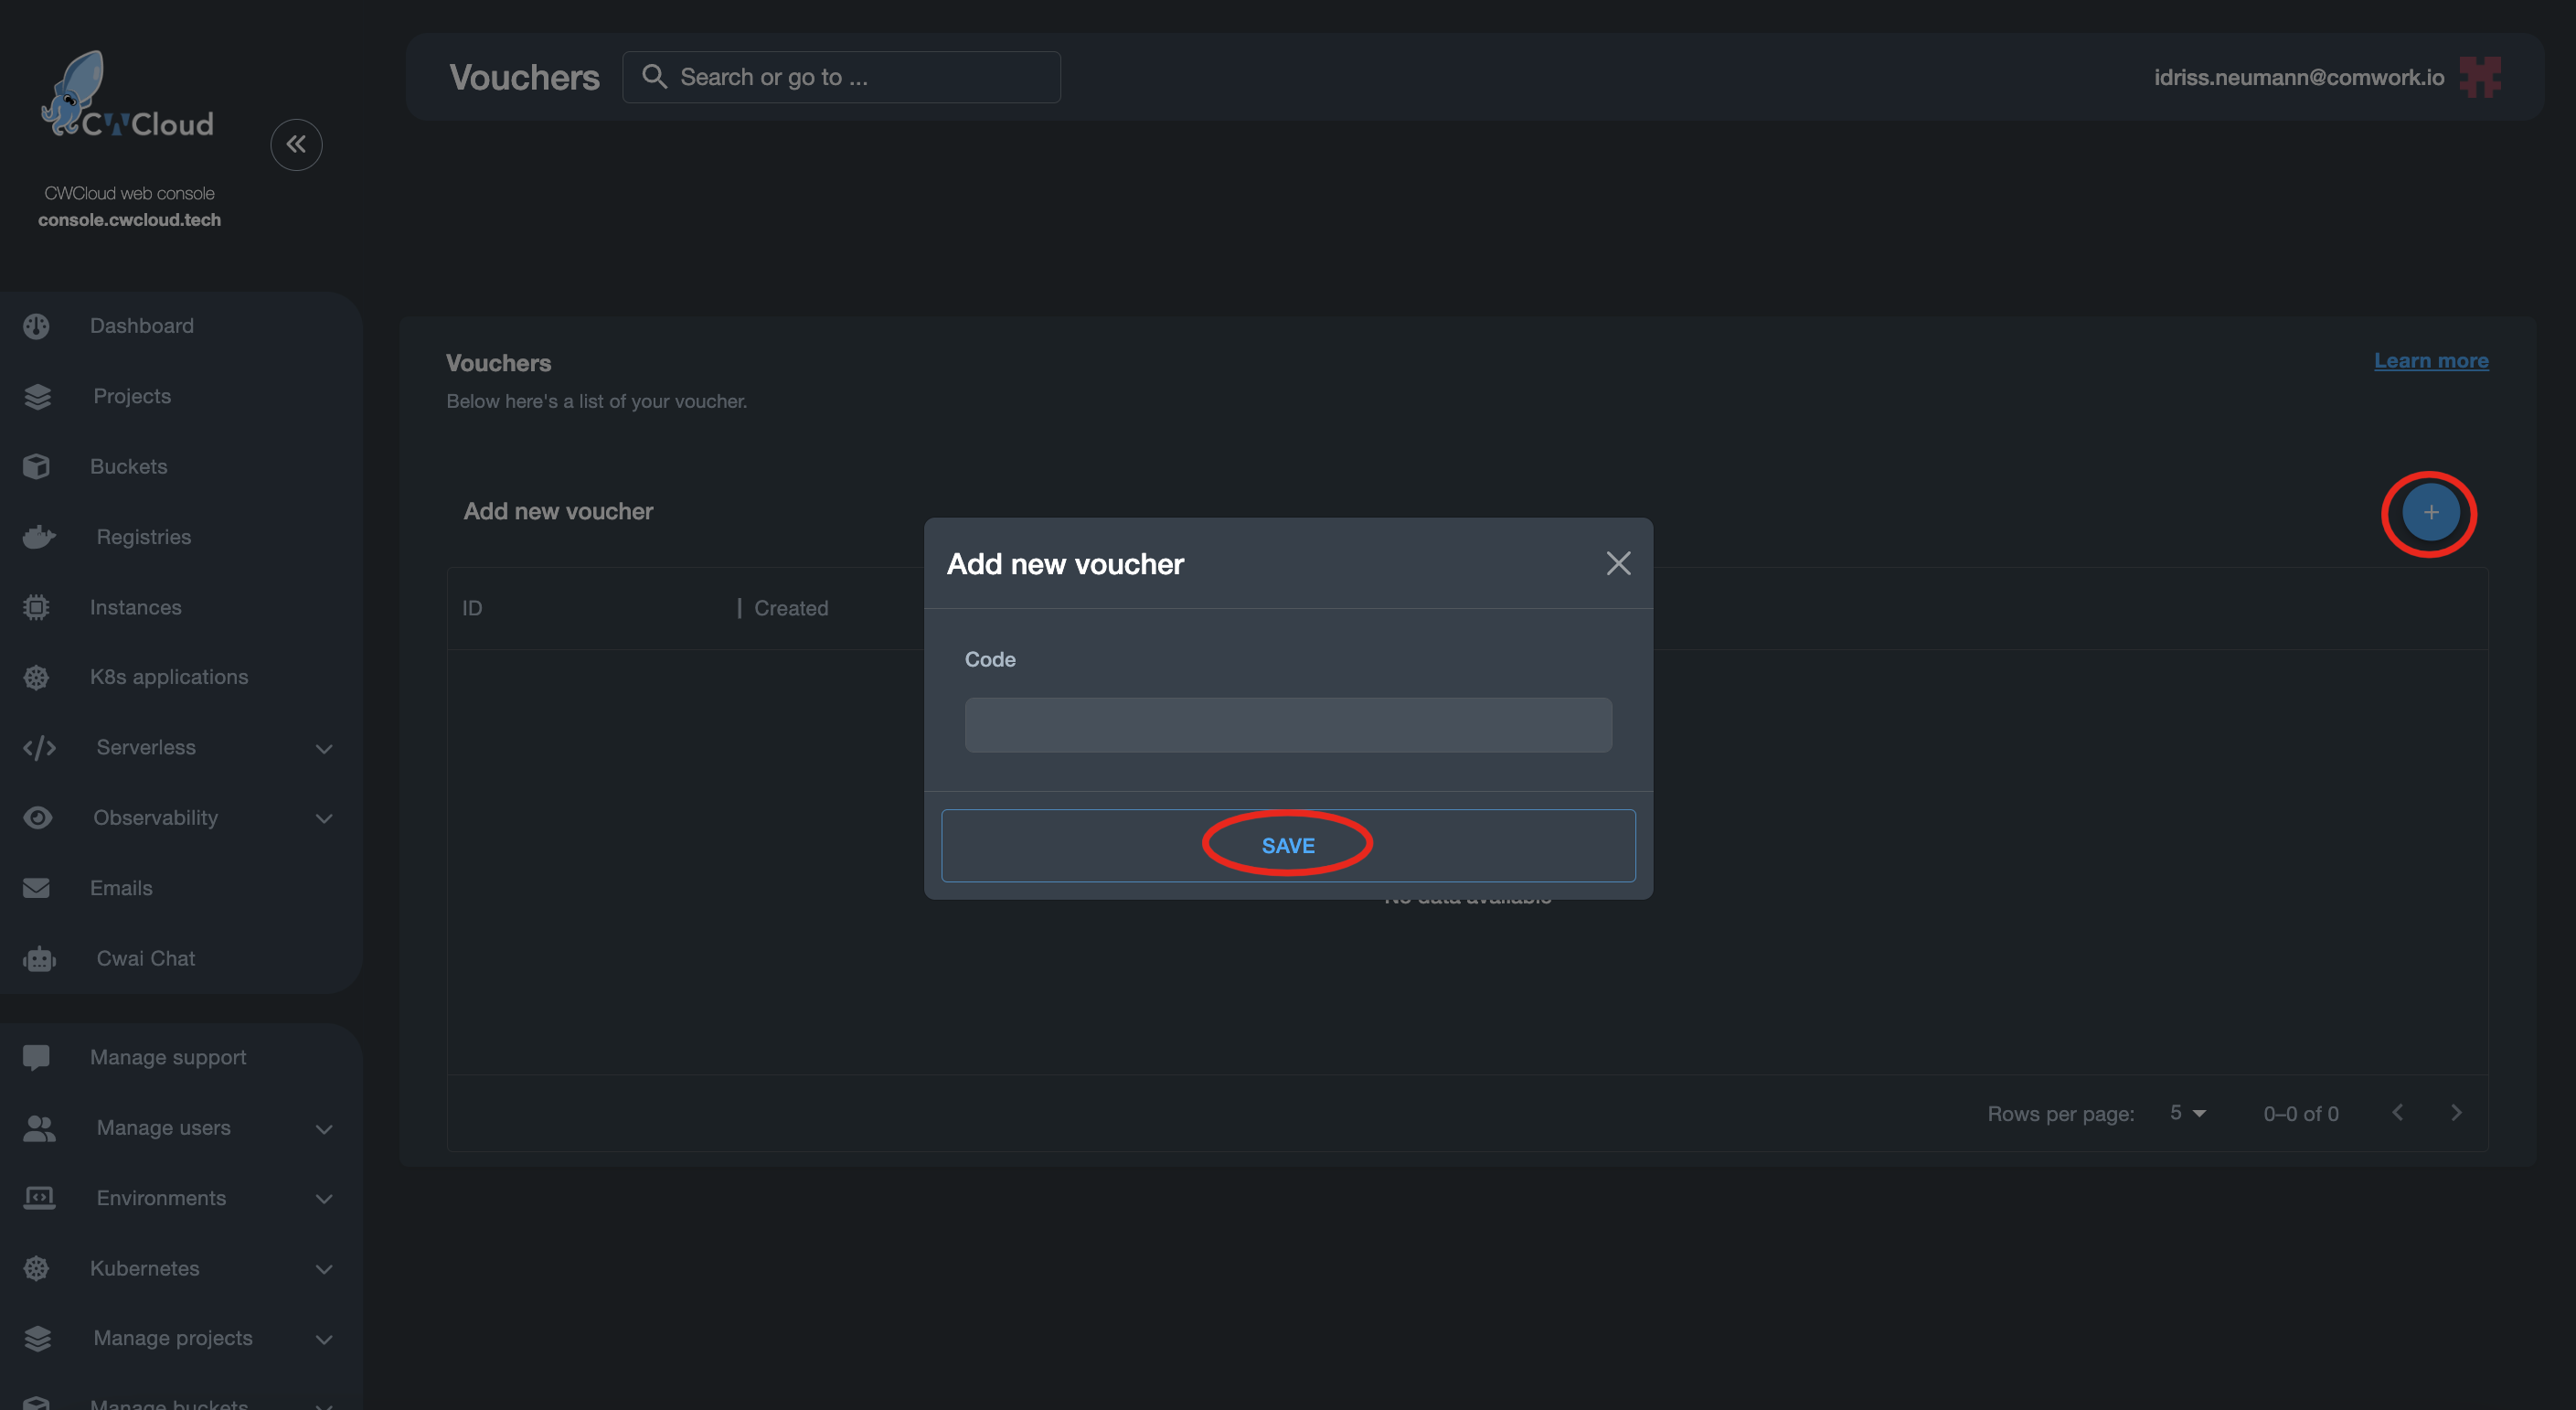Follow the Learn more link
2576x1410 pixels.
(2431, 361)
